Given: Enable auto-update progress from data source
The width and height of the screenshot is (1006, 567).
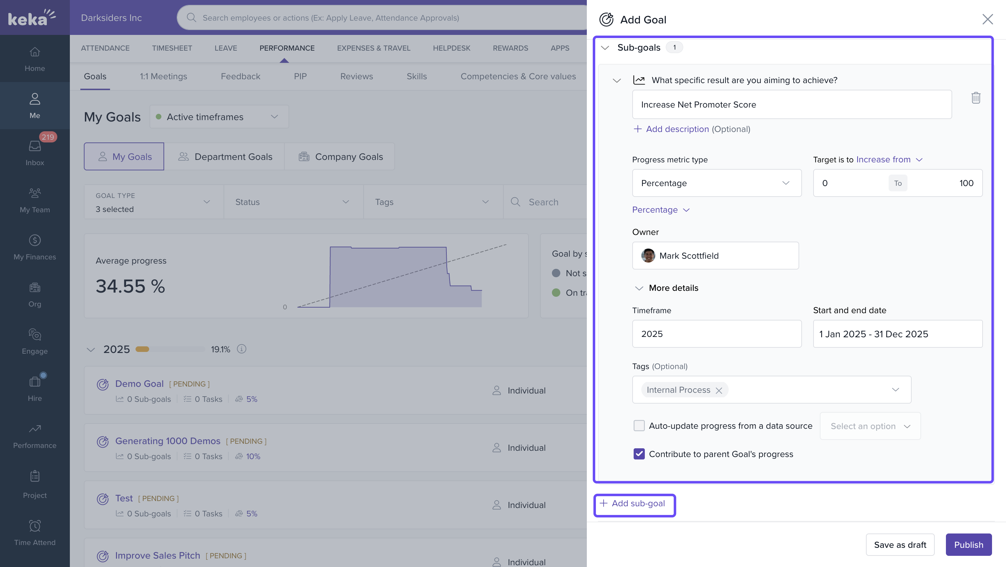Looking at the screenshot, I should [639, 426].
